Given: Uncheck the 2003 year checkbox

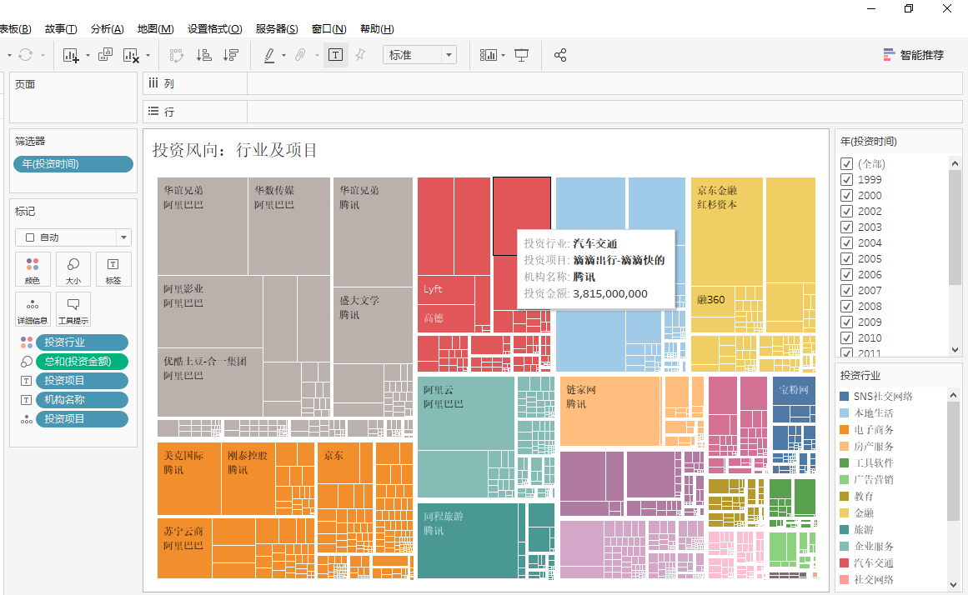Looking at the screenshot, I should click(x=846, y=227).
